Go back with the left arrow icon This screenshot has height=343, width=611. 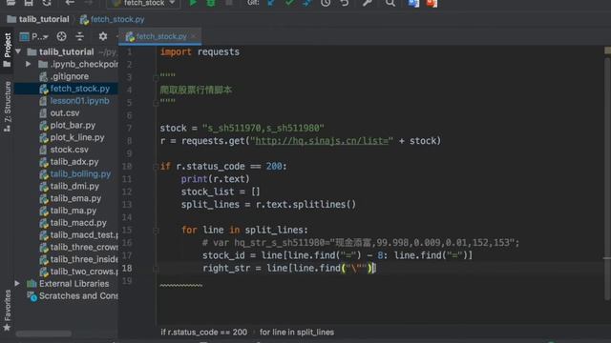pyautogui.click(x=70, y=3)
